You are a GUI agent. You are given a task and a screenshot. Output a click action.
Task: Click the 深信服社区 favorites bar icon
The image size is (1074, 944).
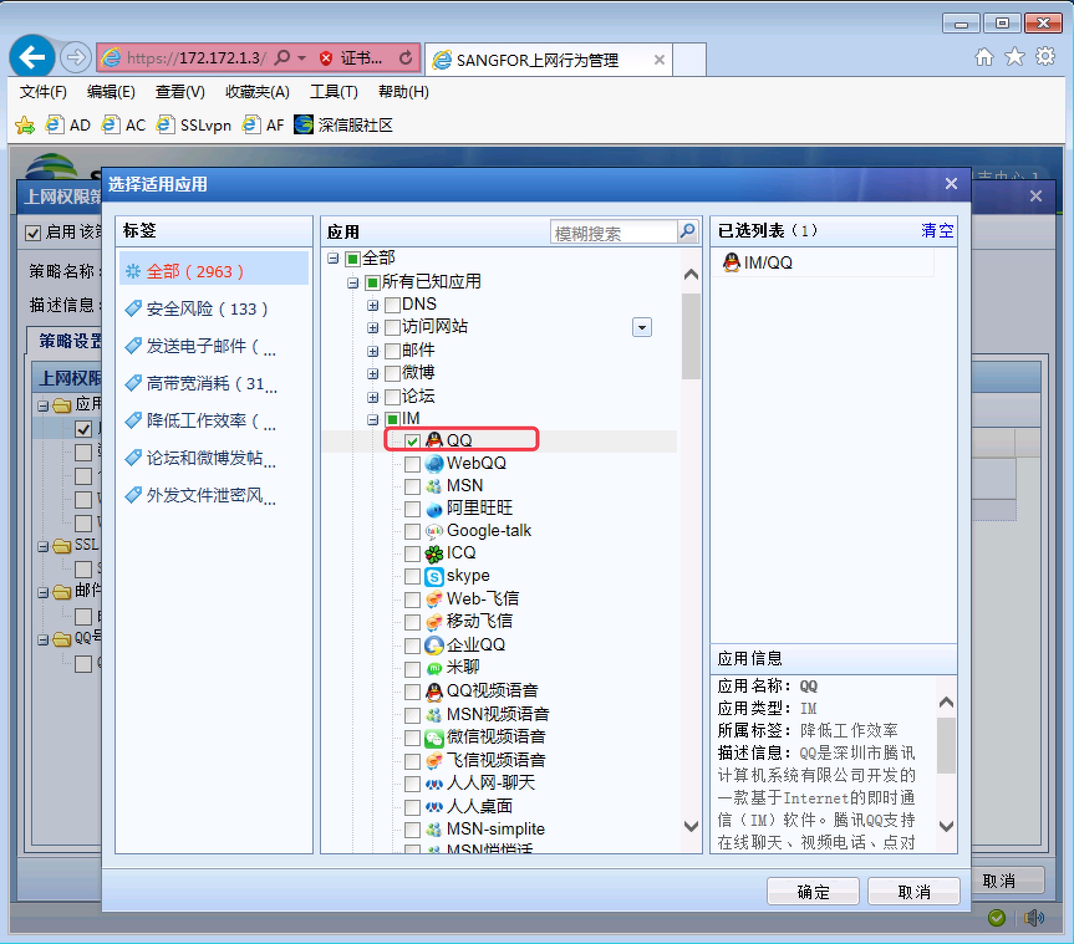point(304,125)
